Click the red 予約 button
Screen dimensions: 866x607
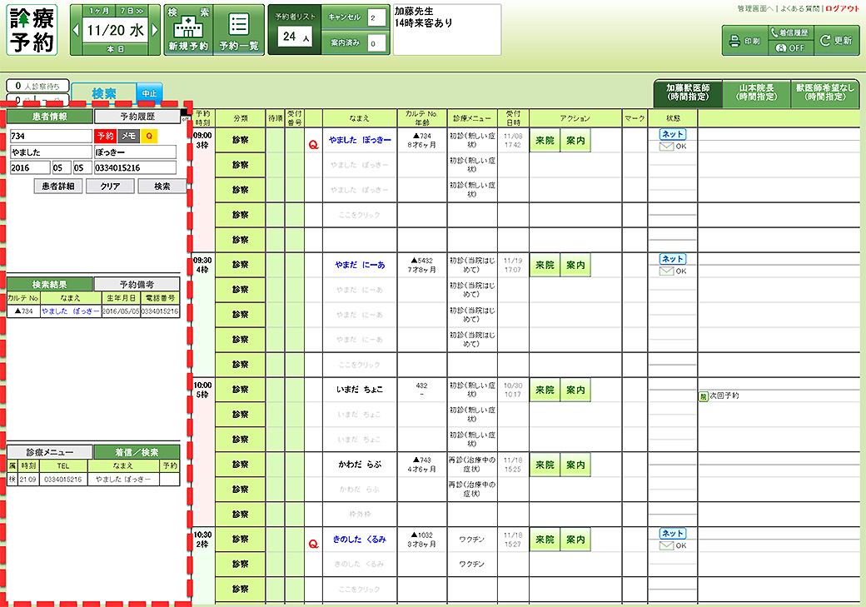click(106, 136)
